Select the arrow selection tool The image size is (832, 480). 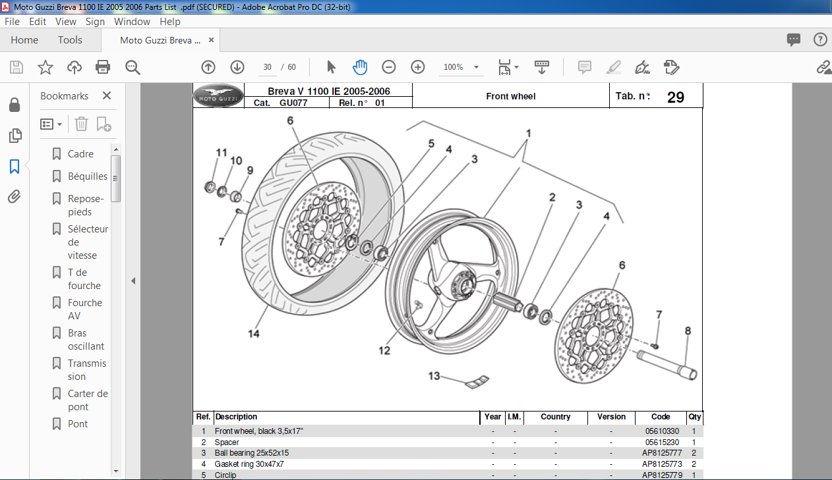click(x=331, y=67)
